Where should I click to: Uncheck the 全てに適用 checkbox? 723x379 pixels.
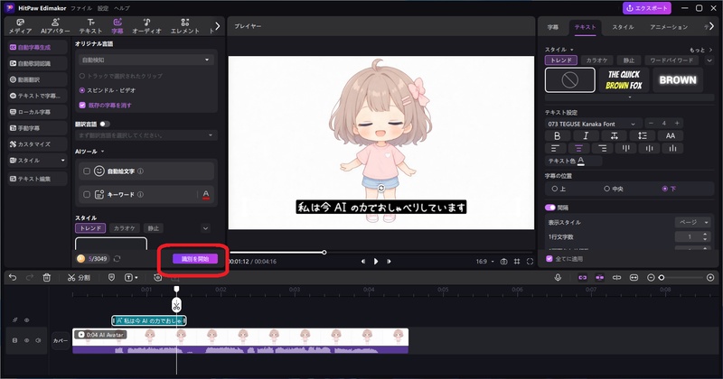coord(549,259)
